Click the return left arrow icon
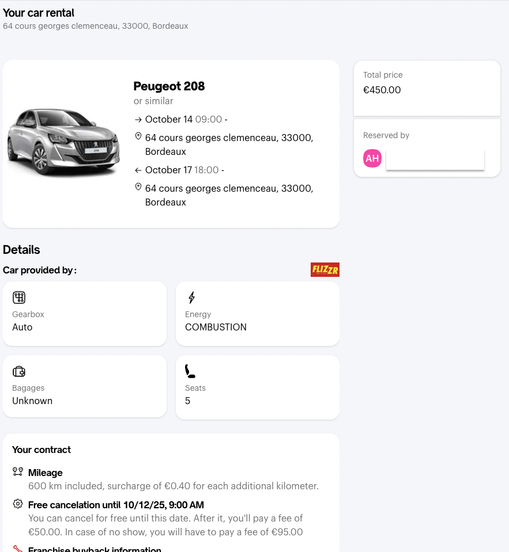 point(138,170)
